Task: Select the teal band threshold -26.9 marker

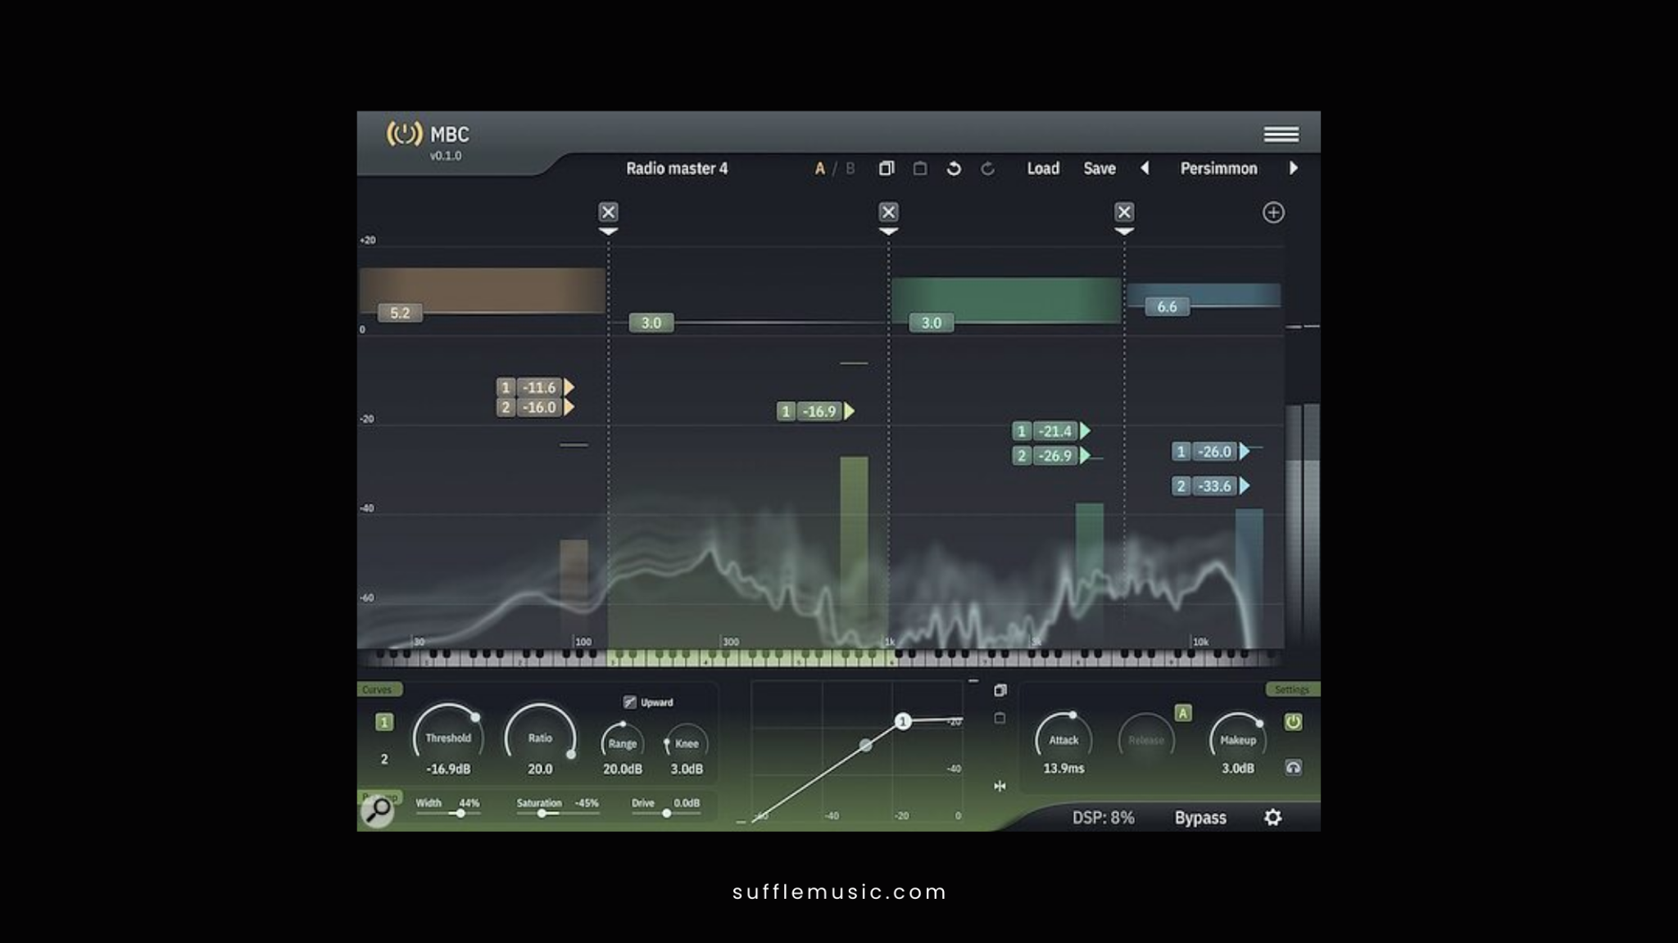Action: tap(1051, 456)
